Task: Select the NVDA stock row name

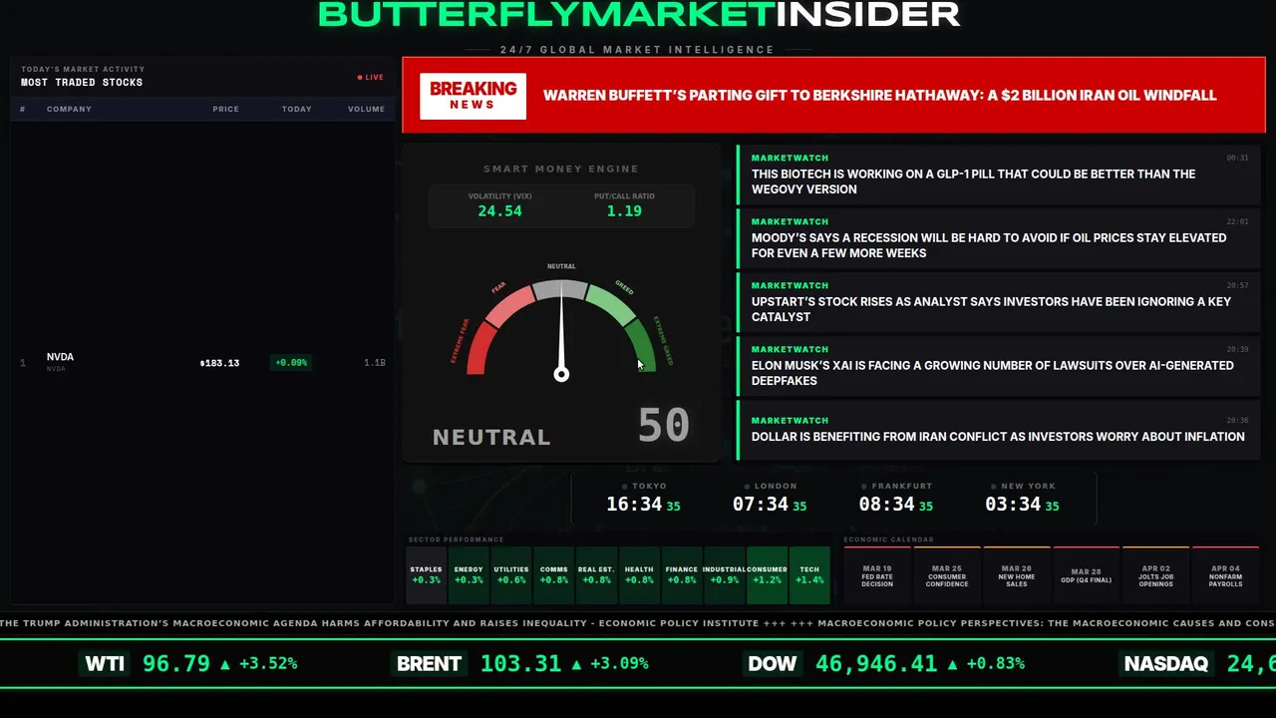Action: 60,357
